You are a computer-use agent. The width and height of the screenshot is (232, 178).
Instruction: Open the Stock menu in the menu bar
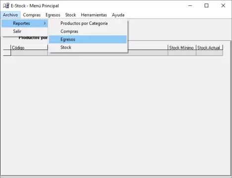[x=71, y=15]
